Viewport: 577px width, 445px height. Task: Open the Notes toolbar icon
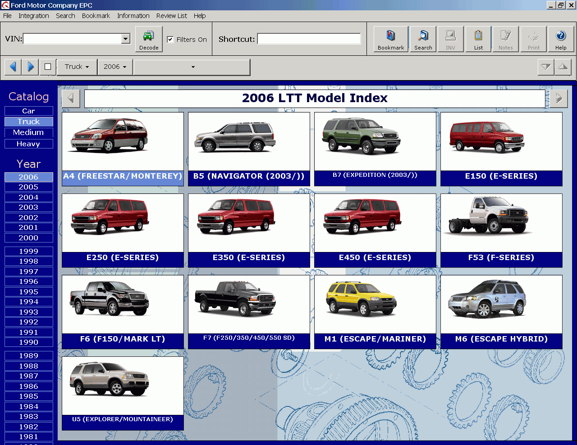pos(505,39)
